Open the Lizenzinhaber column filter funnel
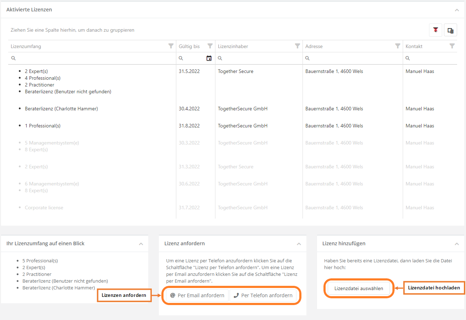This screenshot has height=320, width=466. [x=298, y=46]
